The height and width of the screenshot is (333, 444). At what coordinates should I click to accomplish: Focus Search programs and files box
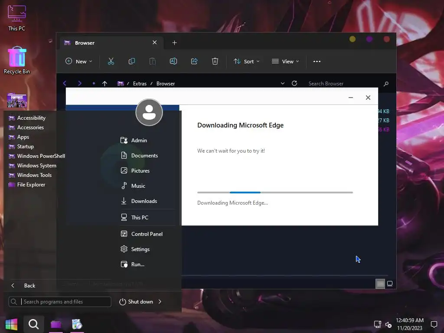pos(60,302)
